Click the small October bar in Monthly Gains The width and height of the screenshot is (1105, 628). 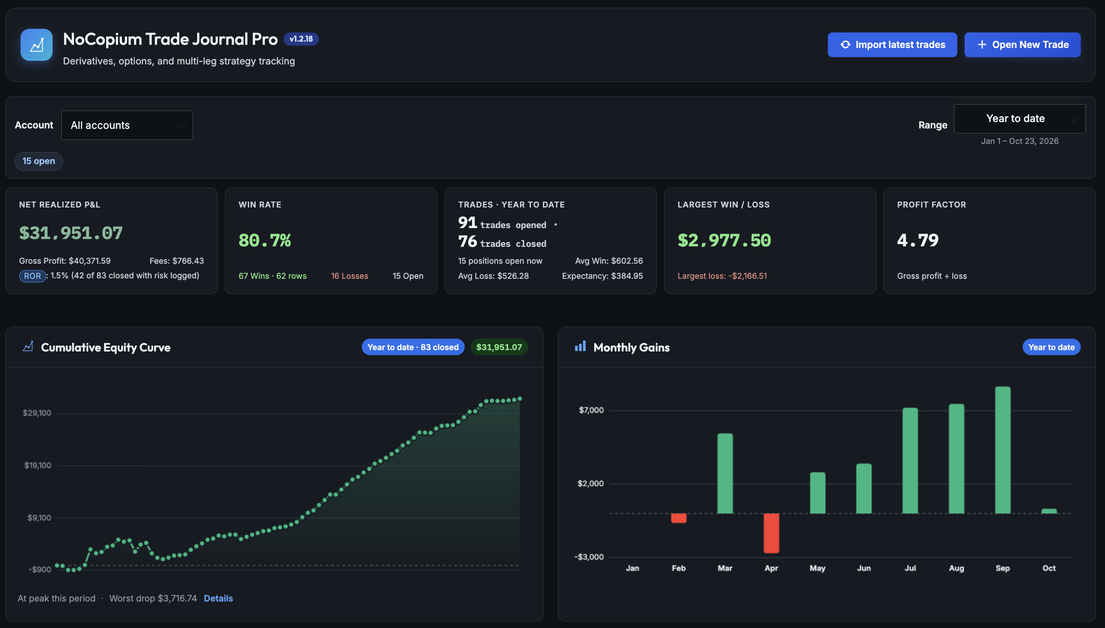1049,511
